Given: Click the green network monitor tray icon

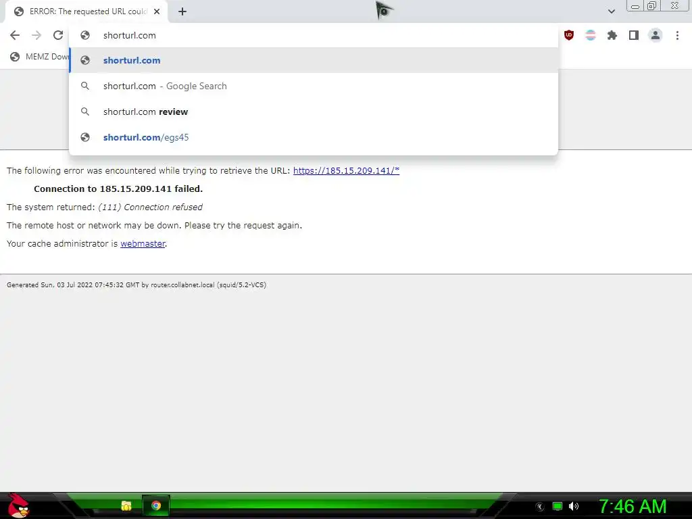Looking at the screenshot, I should tap(558, 506).
